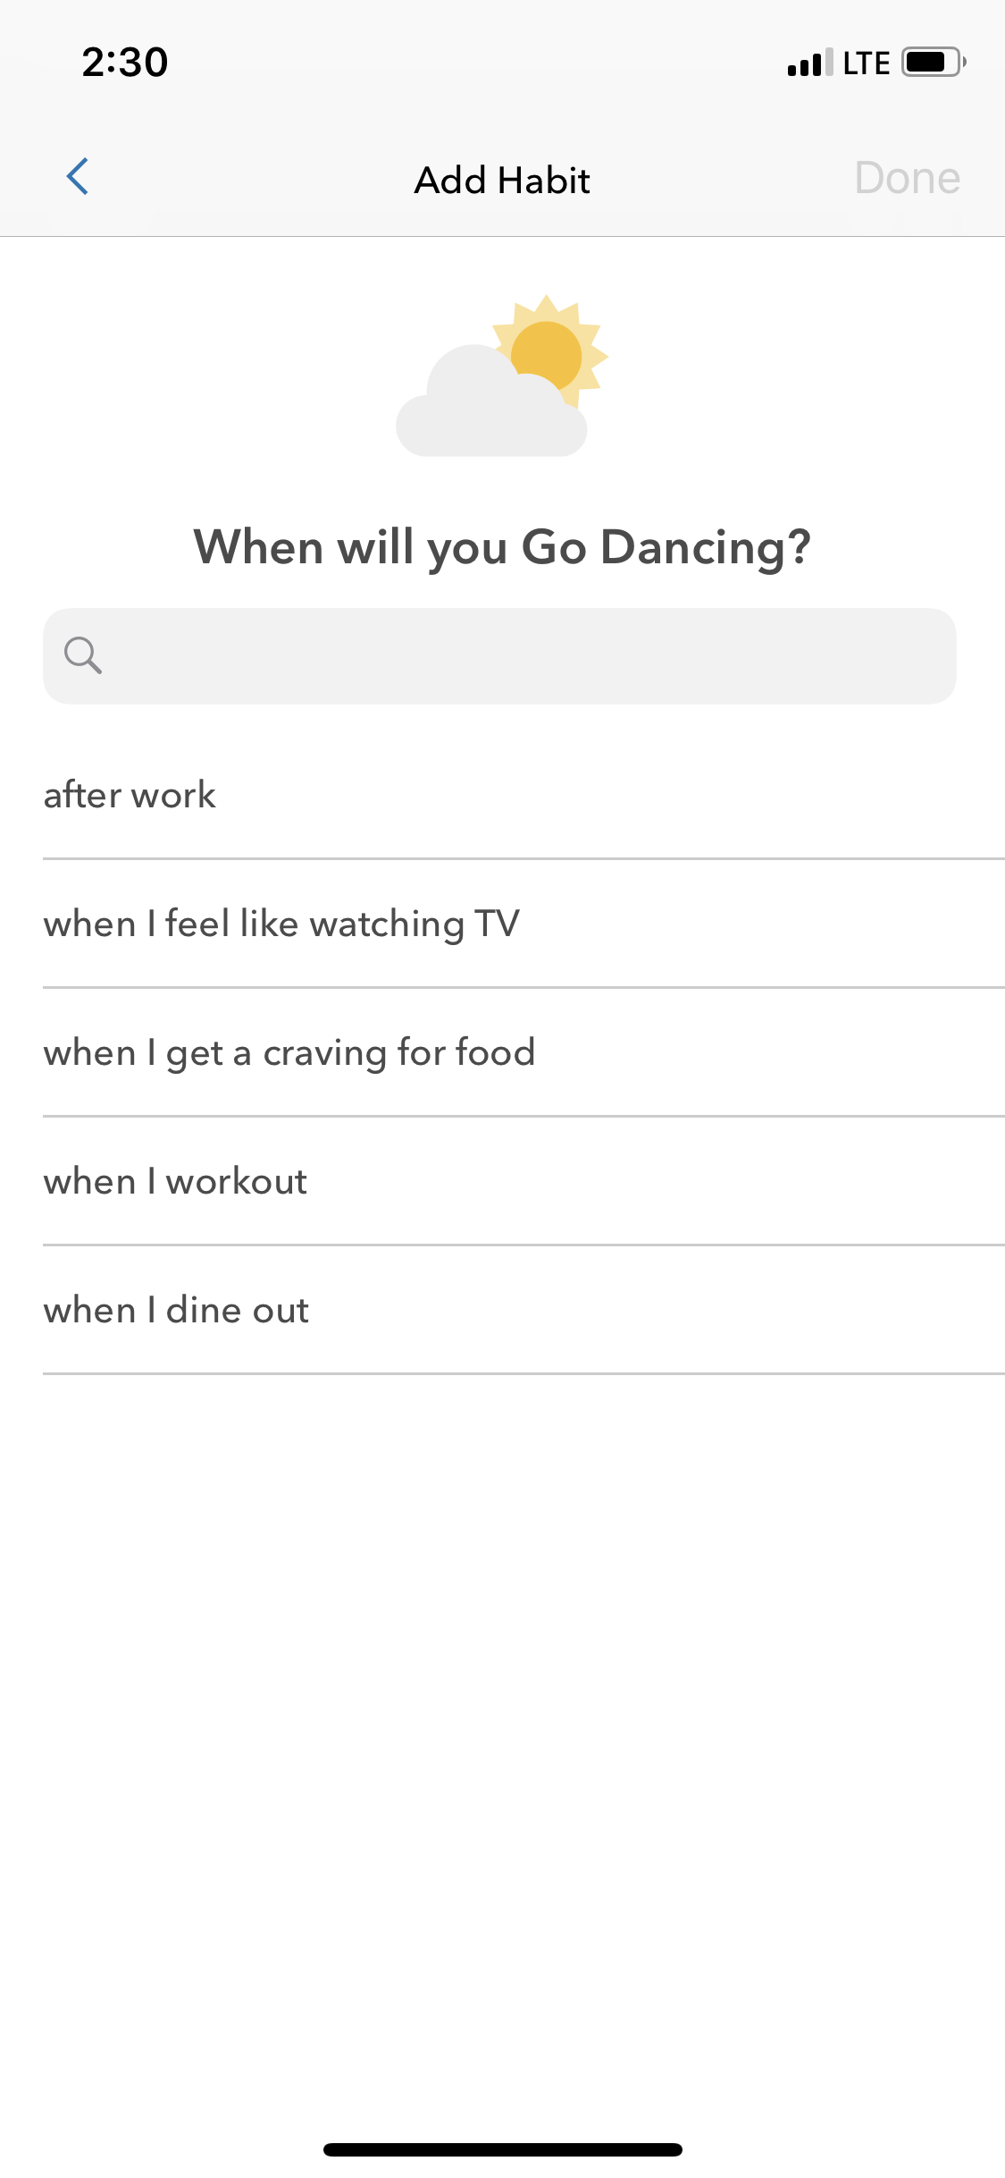The height and width of the screenshot is (2178, 1005).
Task: Click the blank area beneath the options list
Action: (x=502, y=1743)
